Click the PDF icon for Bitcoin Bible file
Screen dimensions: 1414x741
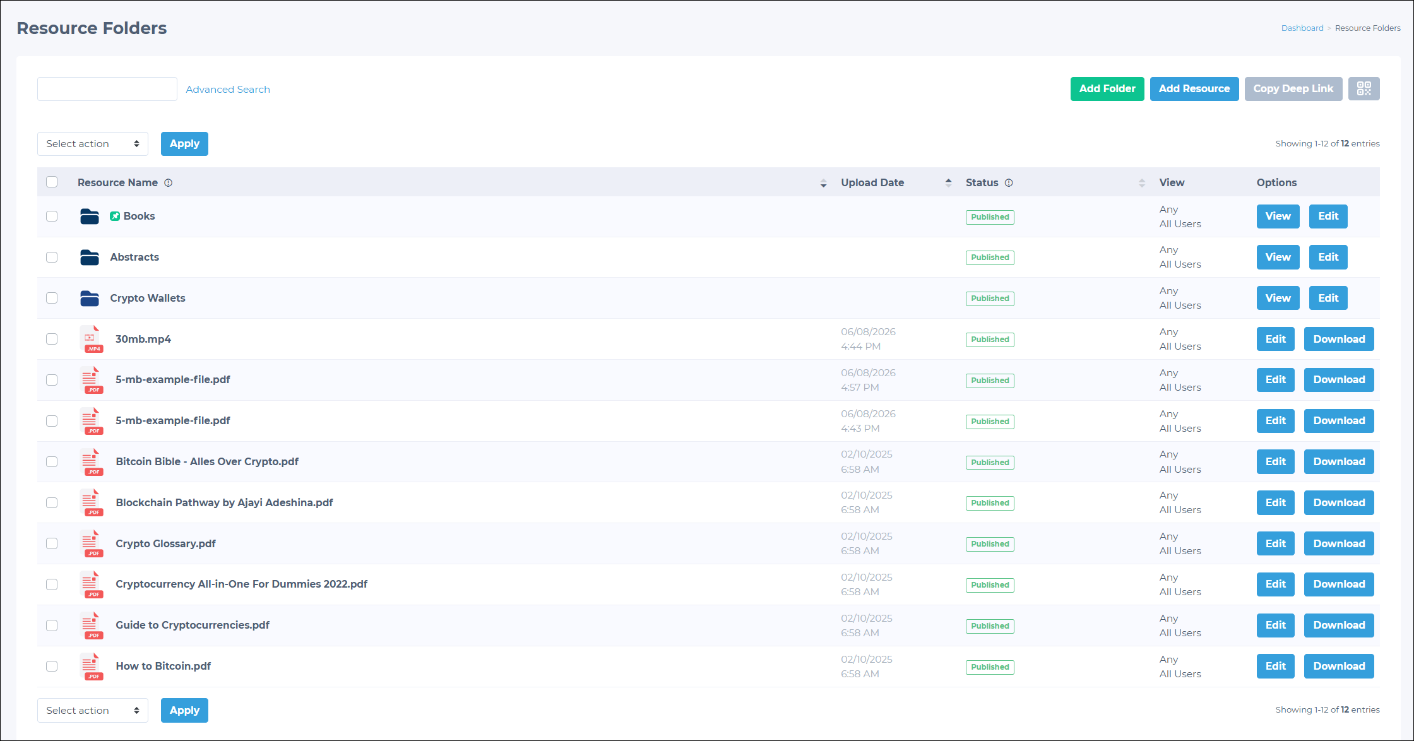tap(92, 462)
